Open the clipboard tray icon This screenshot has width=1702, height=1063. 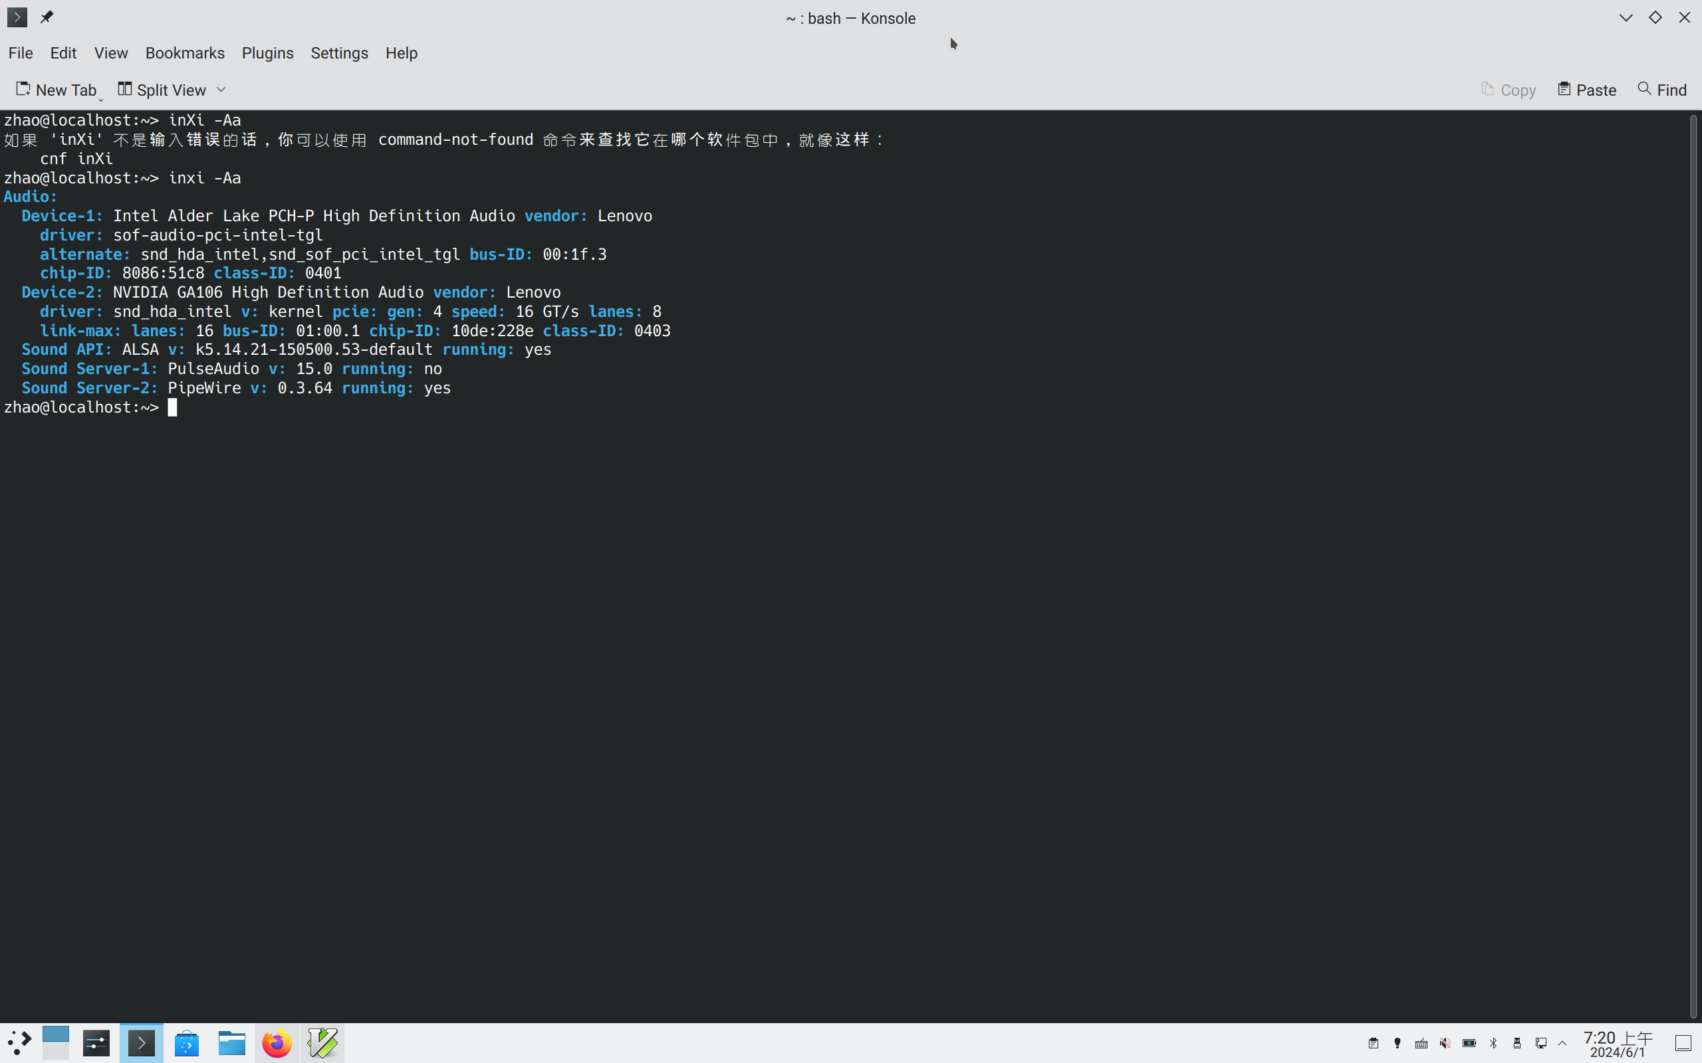1373,1043
